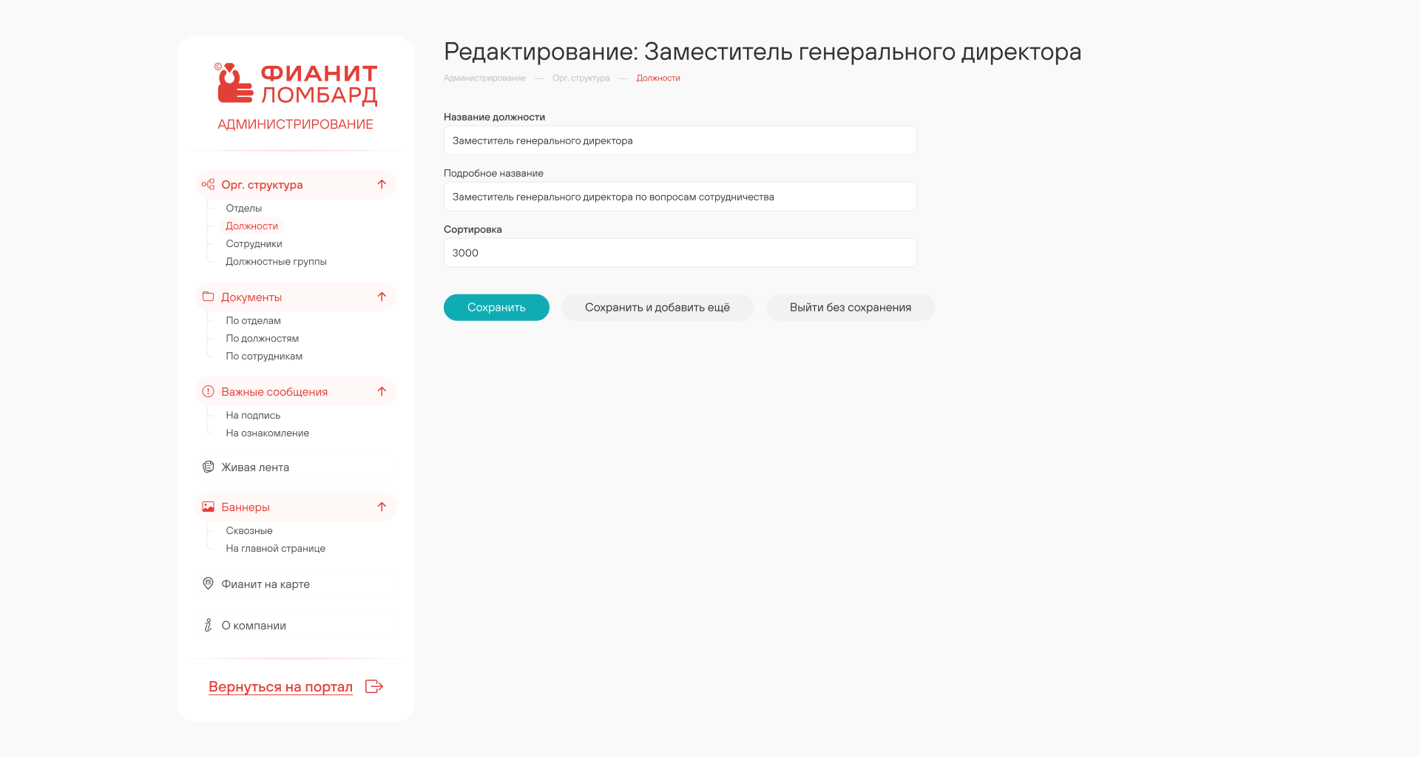This screenshot has height=758, width=1420.
Task: Collapse the Орг. структура section arrow
Action: [x=382, y=184]
